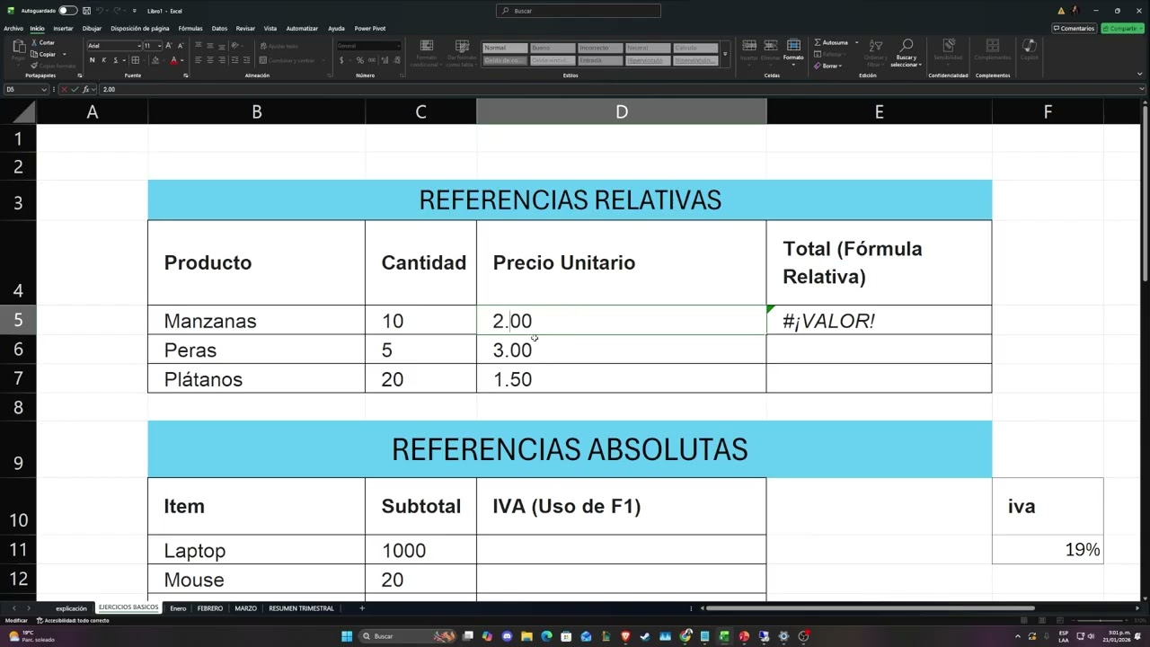Click the thousands separator 000 icon
Screen dimensions: 1150x647
(372, 60)
